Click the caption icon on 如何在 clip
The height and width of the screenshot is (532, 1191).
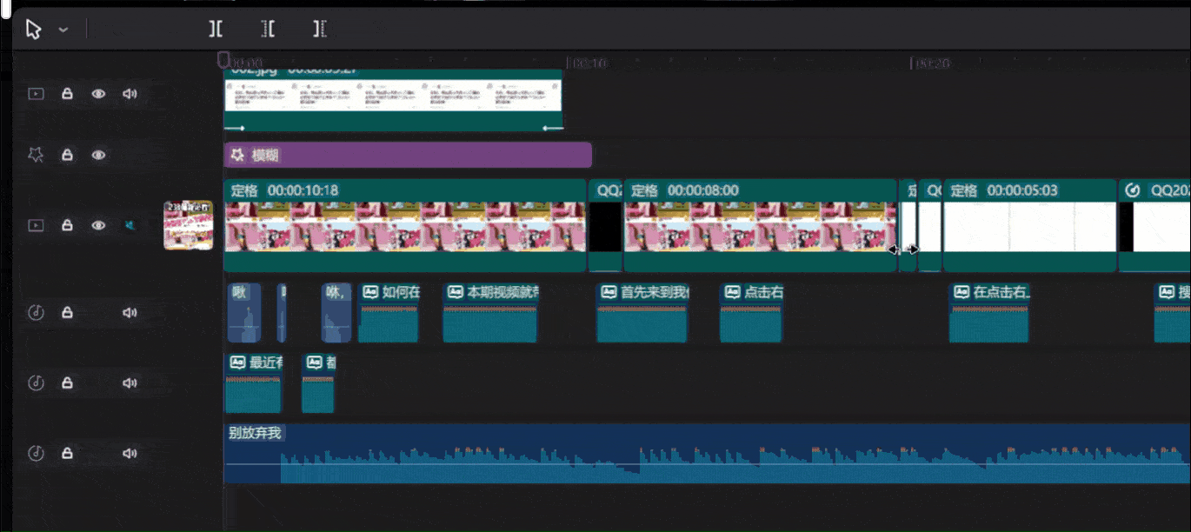point(369,292)
